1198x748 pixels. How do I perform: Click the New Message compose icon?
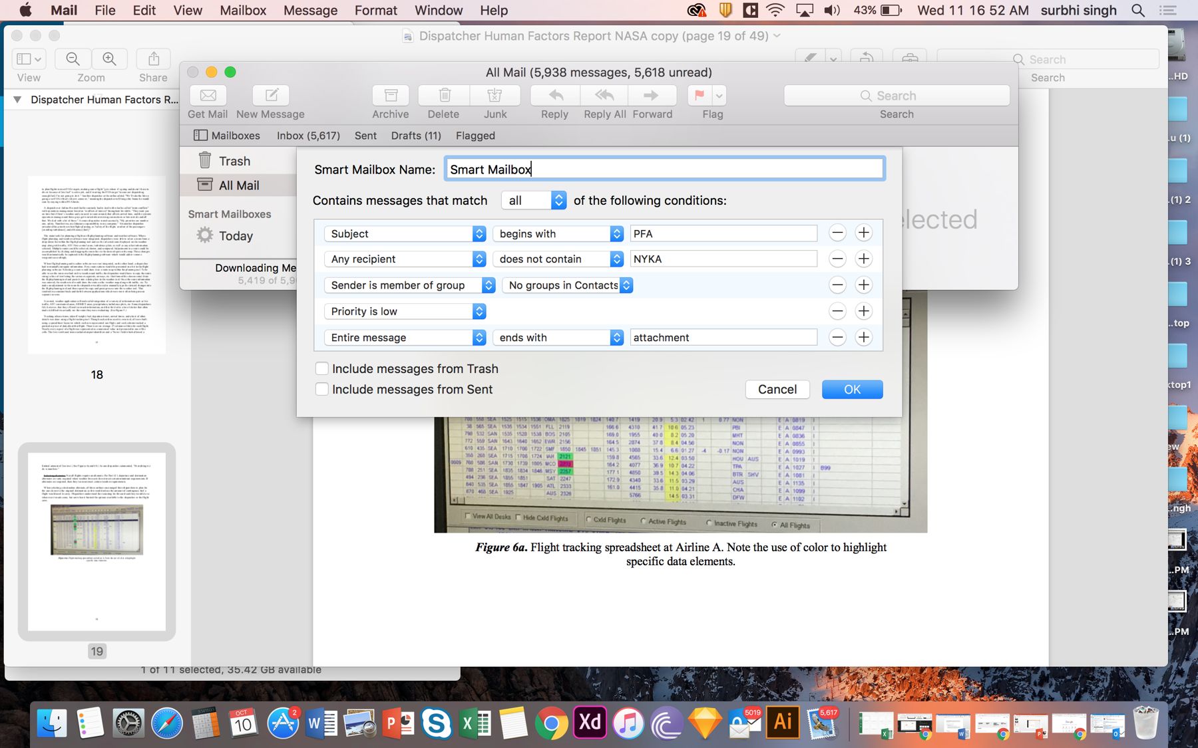coord(272,96)
